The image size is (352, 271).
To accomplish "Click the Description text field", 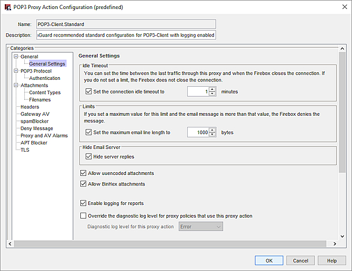I will pyautogui.click(x=126, y=35).
